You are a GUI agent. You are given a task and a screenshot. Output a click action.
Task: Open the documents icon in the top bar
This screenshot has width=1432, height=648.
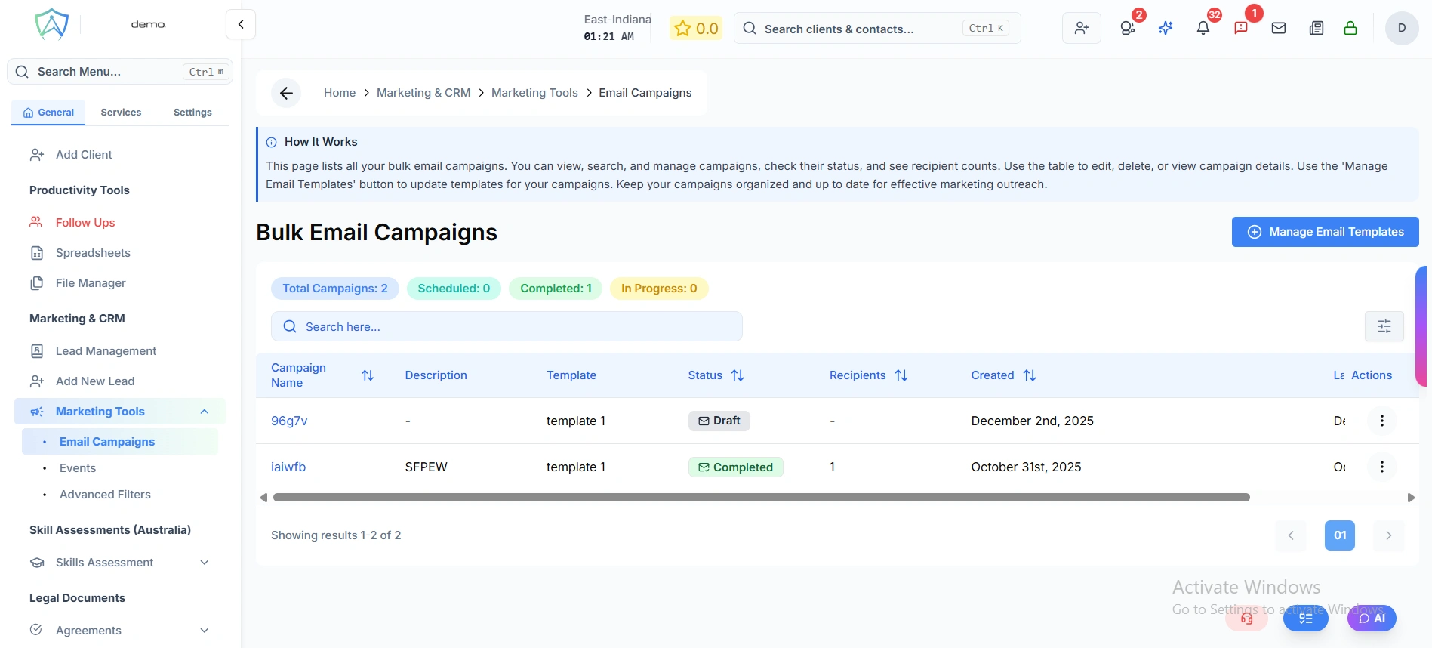[1317, 28]
